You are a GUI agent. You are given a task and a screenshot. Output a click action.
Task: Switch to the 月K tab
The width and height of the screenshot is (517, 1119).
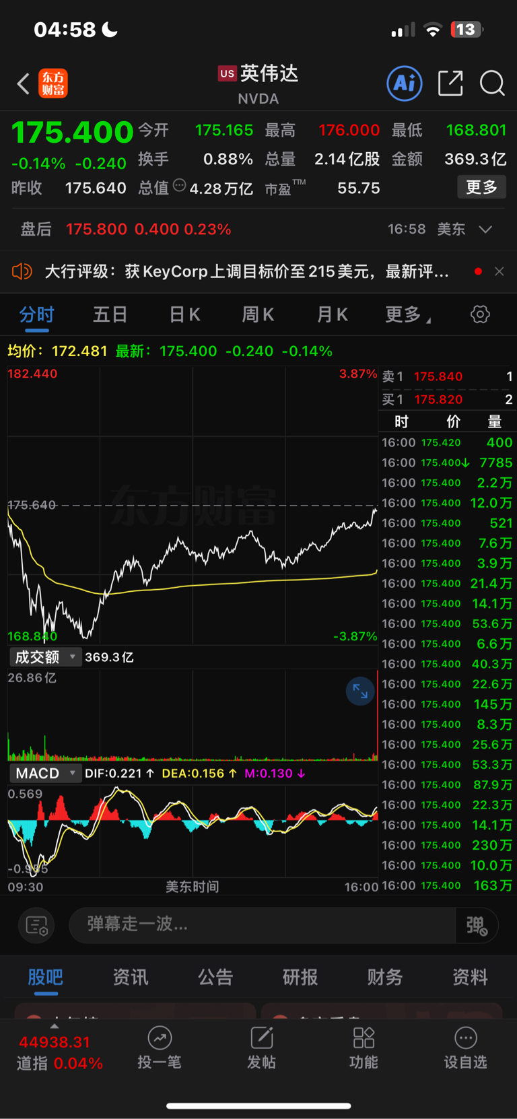coord(332,314)
